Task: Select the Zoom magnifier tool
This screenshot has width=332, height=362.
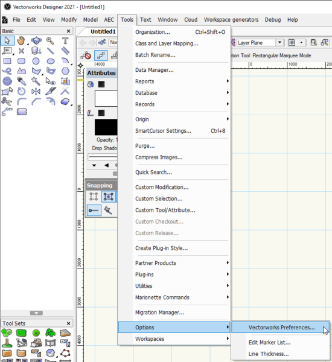Action: point(50,40)
